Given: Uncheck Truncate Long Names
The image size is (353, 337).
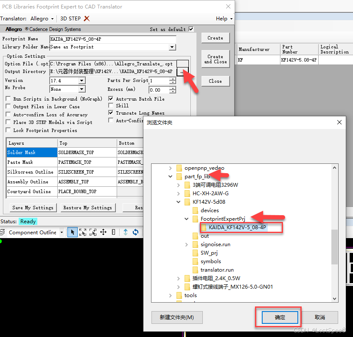Looking at the screenshot, I should tap(111, 113).
